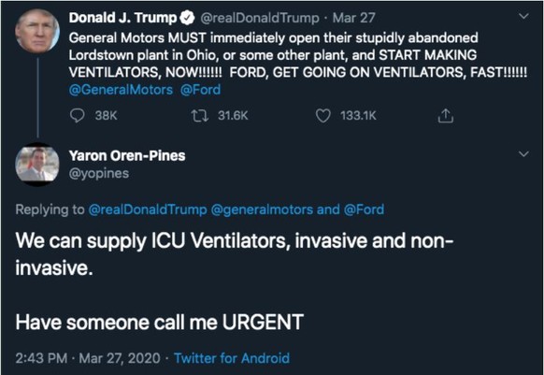544x375 pixels.
Task: Open the @Ford mention in tweet text
Action: [201, 90]
